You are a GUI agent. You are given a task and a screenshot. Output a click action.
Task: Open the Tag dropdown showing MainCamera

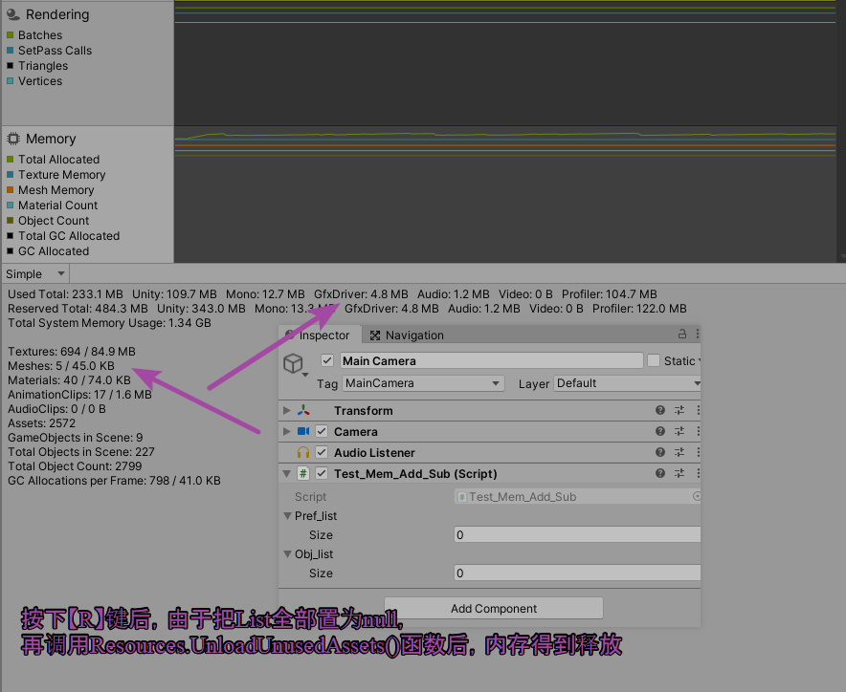tap(423, 382)
